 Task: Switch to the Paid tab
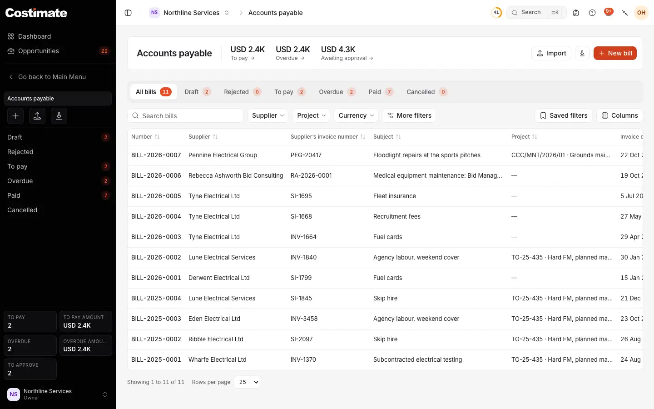381,92
